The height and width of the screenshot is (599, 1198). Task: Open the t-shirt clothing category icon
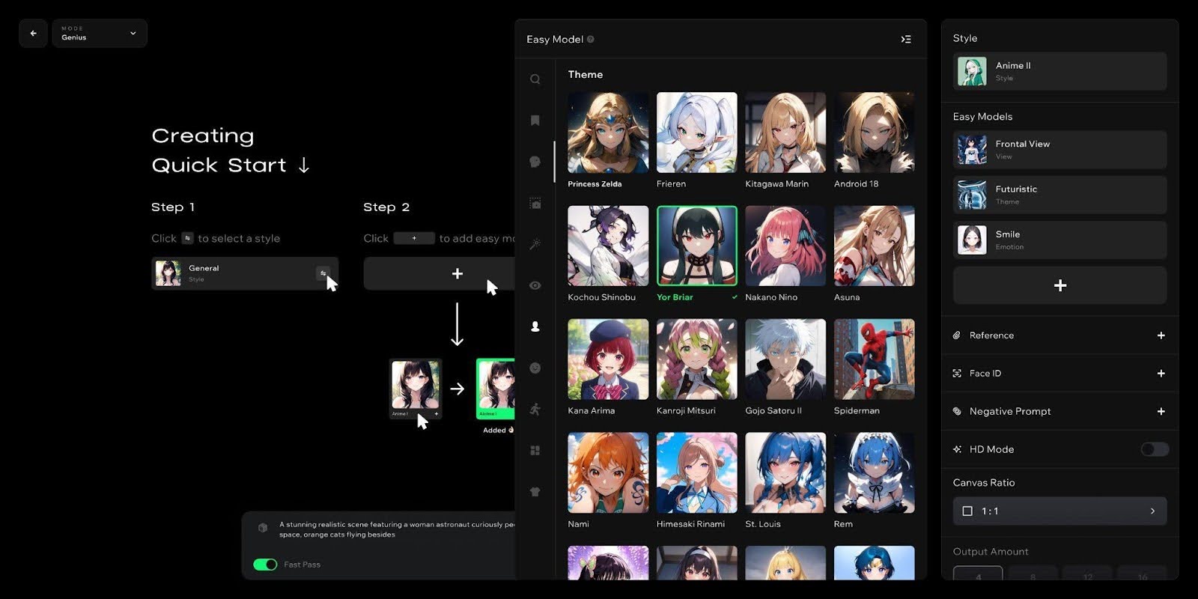(x=535, y=492)
